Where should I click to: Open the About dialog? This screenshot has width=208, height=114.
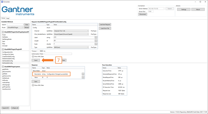pos(198,10)
